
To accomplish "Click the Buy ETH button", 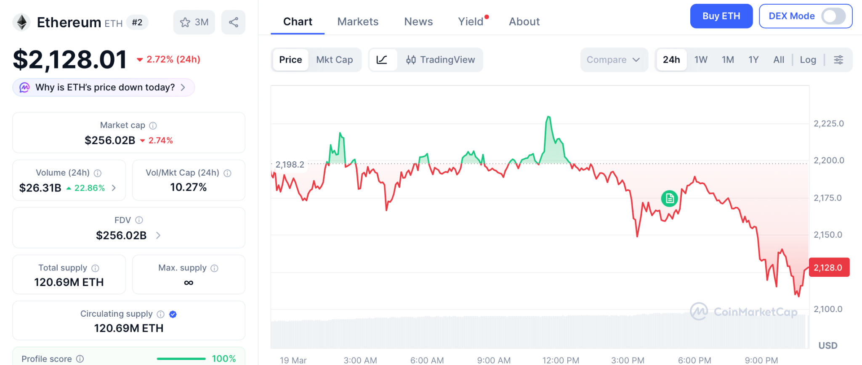I will [x=721, y=16].
